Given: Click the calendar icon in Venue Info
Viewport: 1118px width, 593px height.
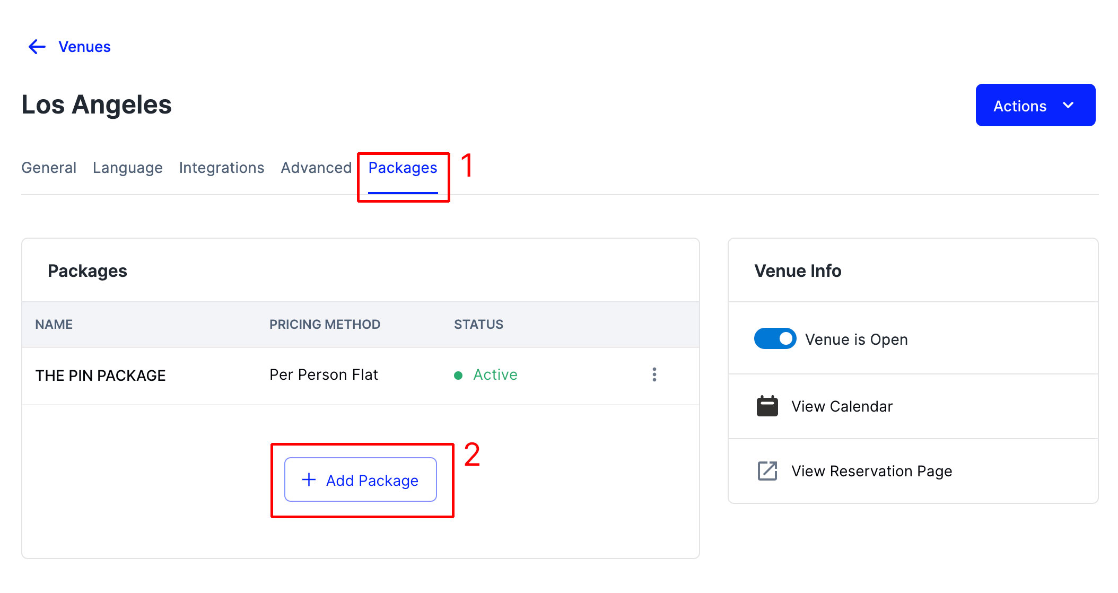Looking at the screenshot, I should [x=767, y=406].
